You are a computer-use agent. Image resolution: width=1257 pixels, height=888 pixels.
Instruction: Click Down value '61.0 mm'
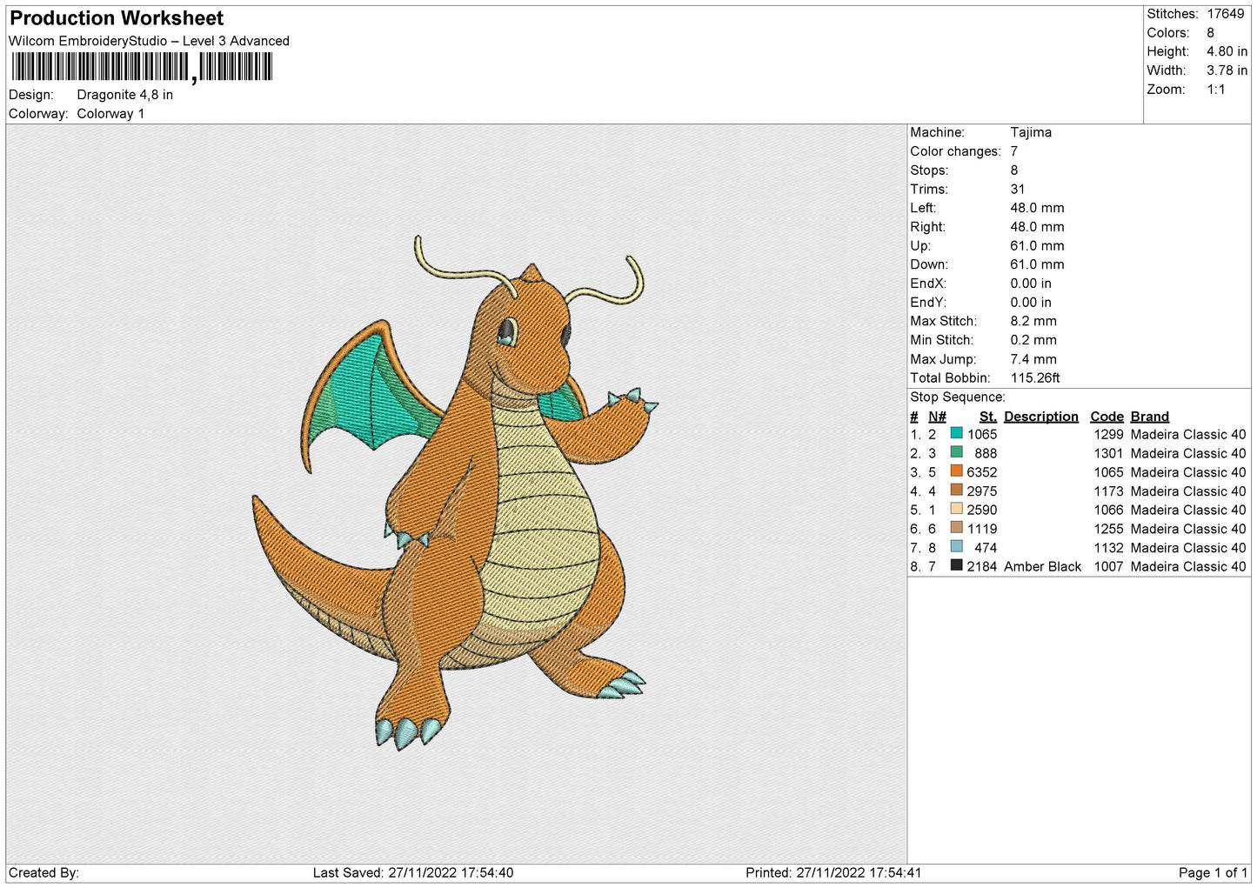coord(1037,264)
